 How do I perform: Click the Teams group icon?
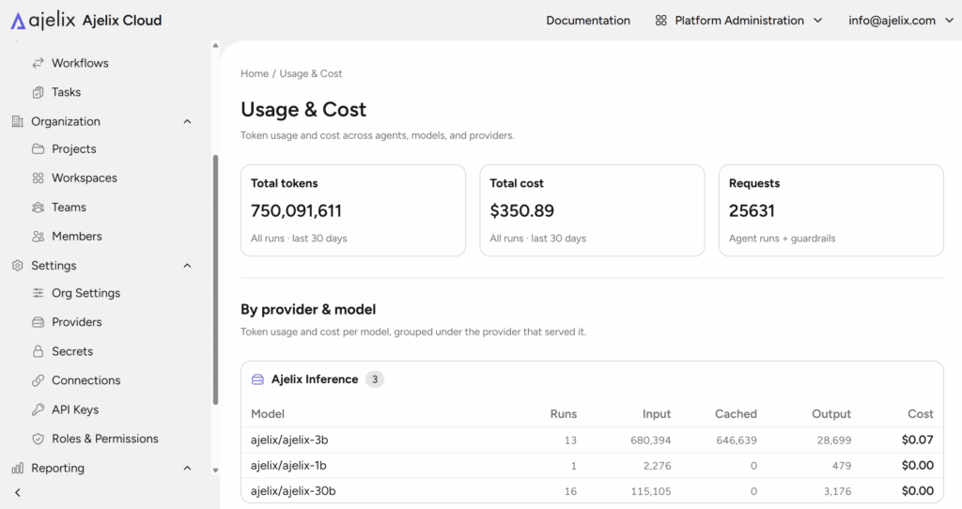coord(38,208)
